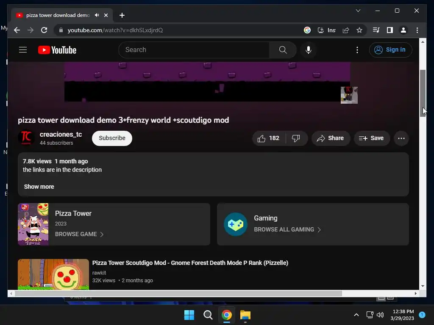Screen dimensions: 434x325
Task: Open creaciones_tc channel name link
Action: [61, 134]
